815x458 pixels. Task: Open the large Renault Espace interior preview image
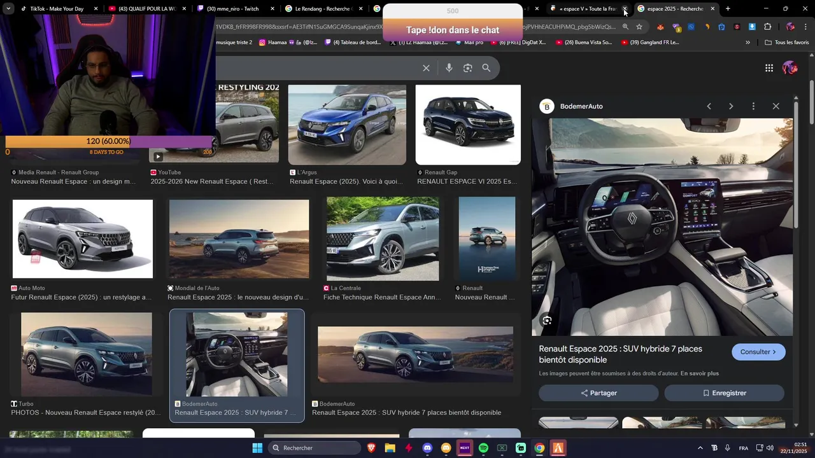click(662, 227)
